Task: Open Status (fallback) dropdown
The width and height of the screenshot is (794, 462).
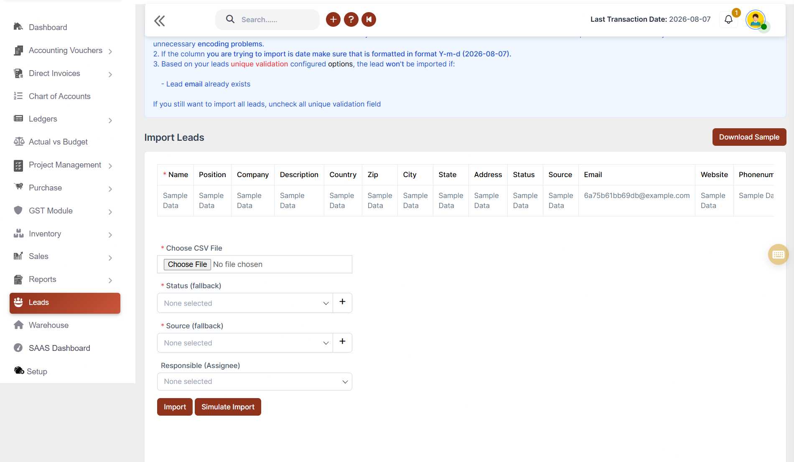Action: click(245, 303)
